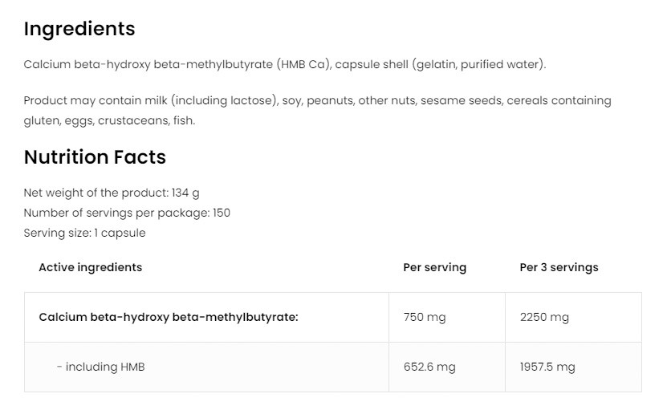
Task: Click the "gluten, eggs, crustaceans, fish" line
Action: 109,121
